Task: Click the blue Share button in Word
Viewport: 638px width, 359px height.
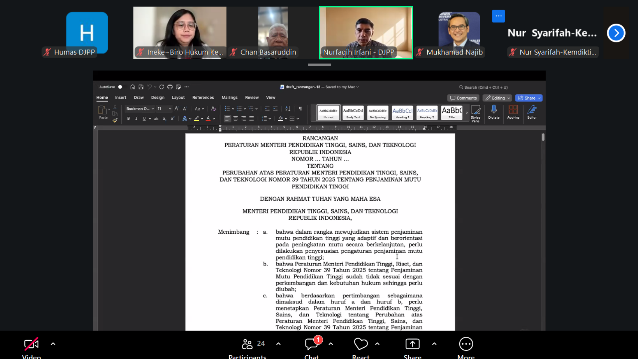Action: click(x=529, y=98)
